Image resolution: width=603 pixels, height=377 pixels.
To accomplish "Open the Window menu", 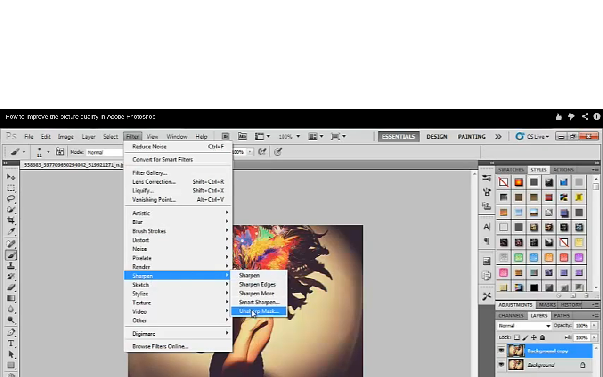I will 177,137.
